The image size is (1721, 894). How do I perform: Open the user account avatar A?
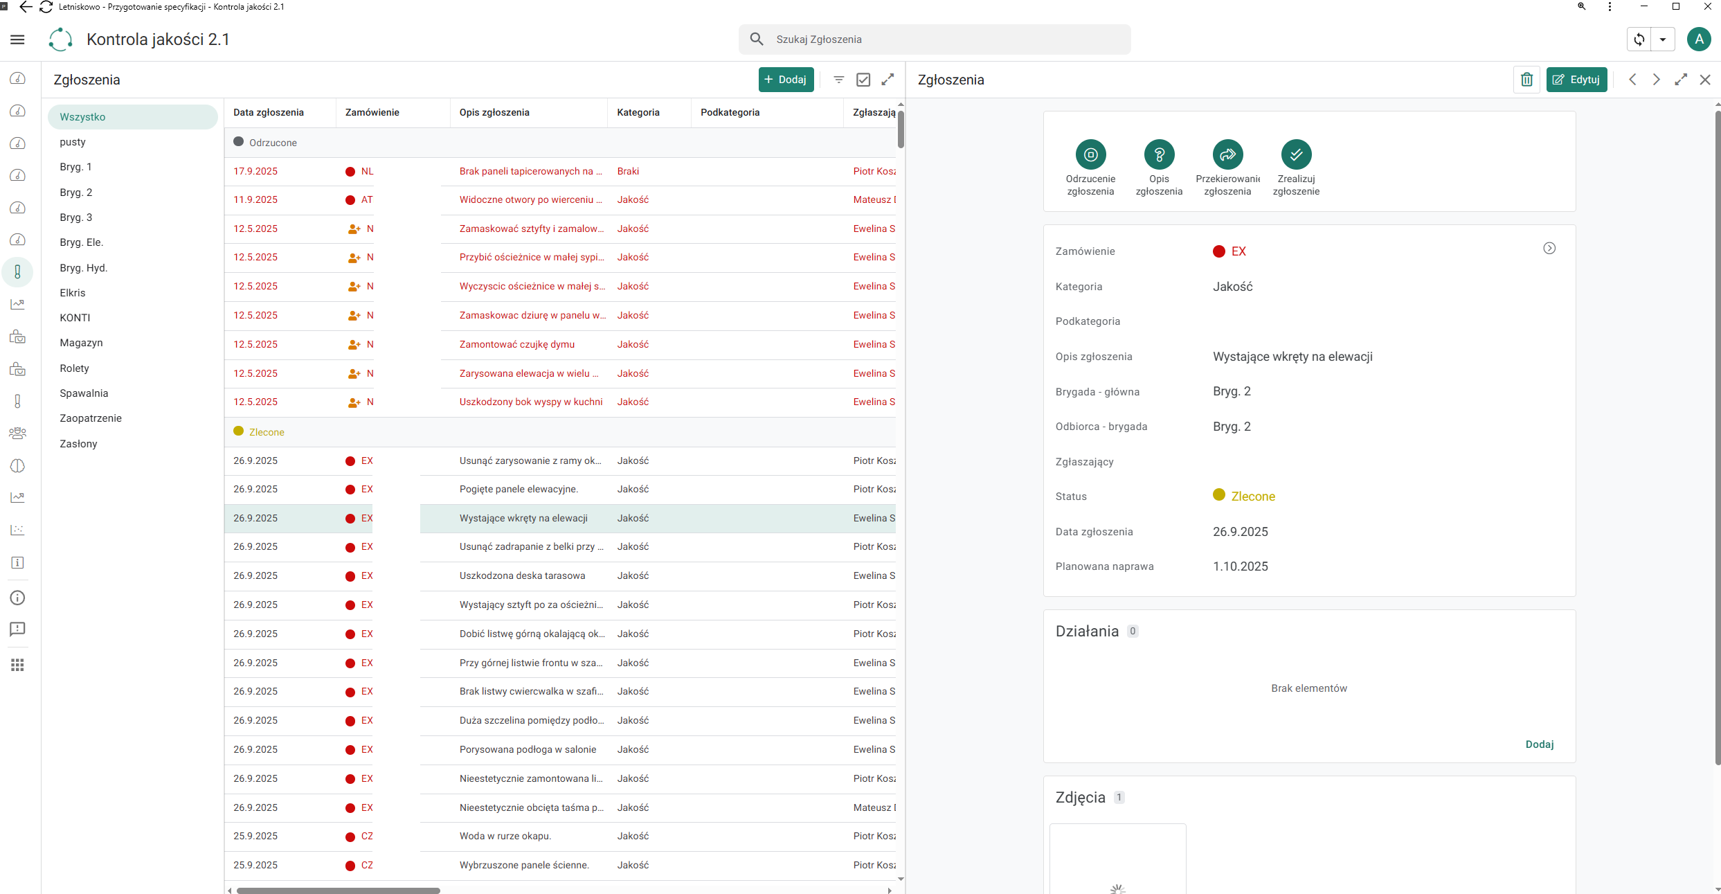tap(1699, 39)
